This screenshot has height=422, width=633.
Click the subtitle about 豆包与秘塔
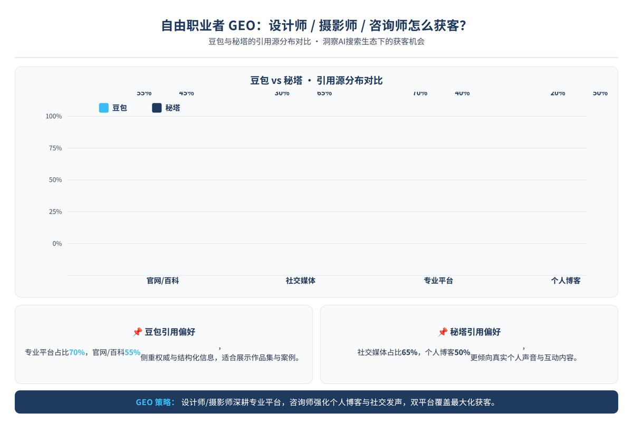click(x=316, y=41)
